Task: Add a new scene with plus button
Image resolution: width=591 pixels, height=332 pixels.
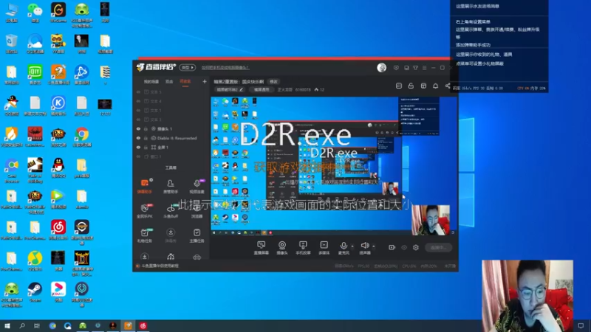Action: 205,81
